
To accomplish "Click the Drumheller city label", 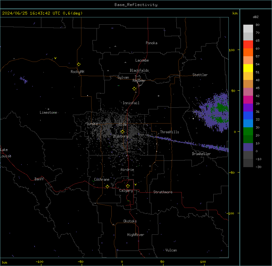I will tap(201, 154).
